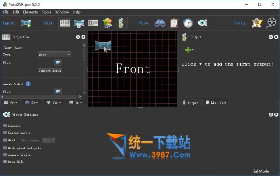Viewport: 280px width, 176px height.
Task: Disable the Drag Mode checkbox
Action: [x=5, y=162]
